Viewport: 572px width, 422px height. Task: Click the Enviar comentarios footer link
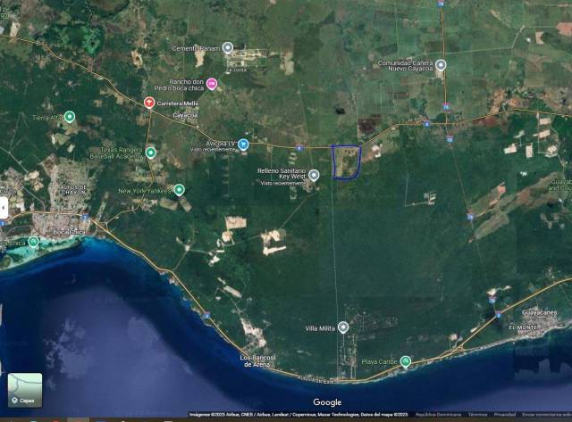(x=547, y=415)
